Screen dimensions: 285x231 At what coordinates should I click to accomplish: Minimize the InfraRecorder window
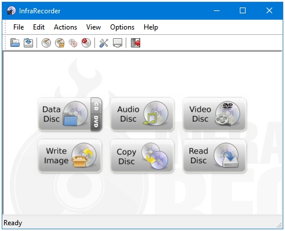(217, 10)
